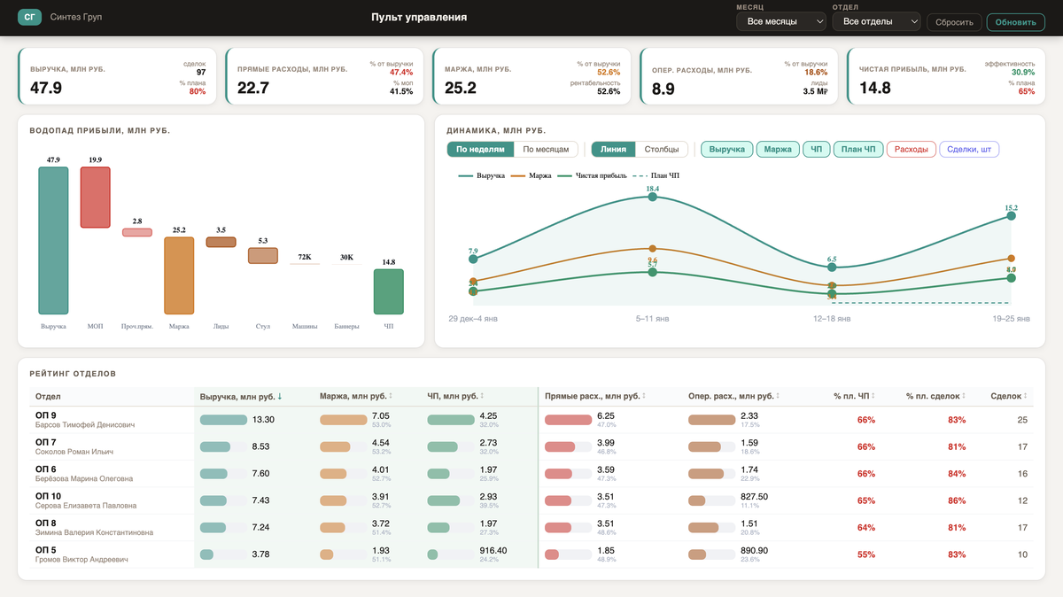This screenshot has width=1063, height=597.
Task: Click the Отдел column header
Action: (x=48, y=397)
